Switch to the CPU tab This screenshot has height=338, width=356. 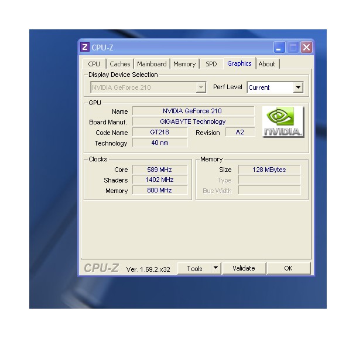point(94,64)
